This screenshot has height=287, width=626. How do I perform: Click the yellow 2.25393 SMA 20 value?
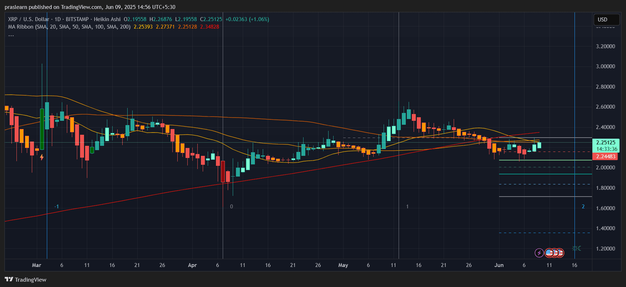tap(143, 27)
